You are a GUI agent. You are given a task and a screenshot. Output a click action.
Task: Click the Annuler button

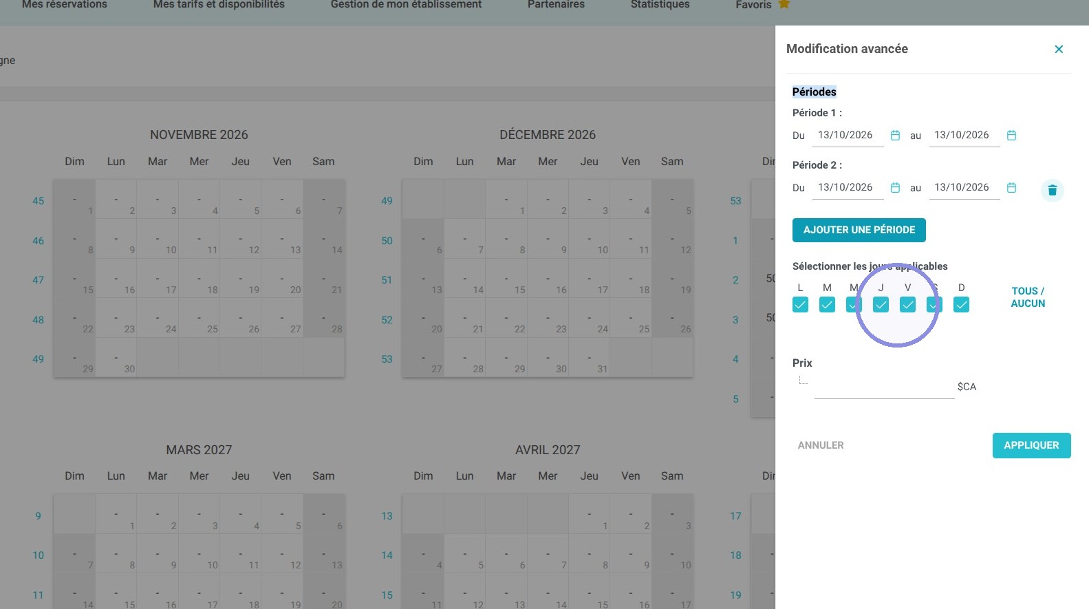(821, 445)
